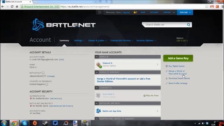This screenshot has height=126, width=224.
Task: Click the taskbar volume speaker icon
Action: [203, 123]
